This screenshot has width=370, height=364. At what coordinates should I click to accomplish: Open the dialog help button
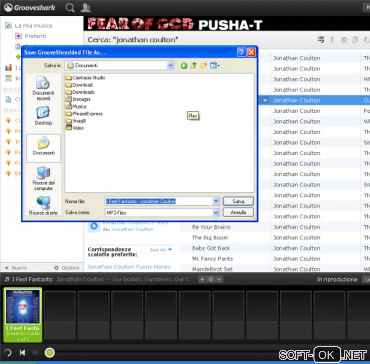241,52
